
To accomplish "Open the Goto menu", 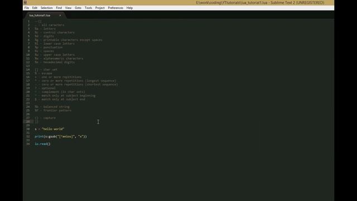I will [x=78, y=8].
